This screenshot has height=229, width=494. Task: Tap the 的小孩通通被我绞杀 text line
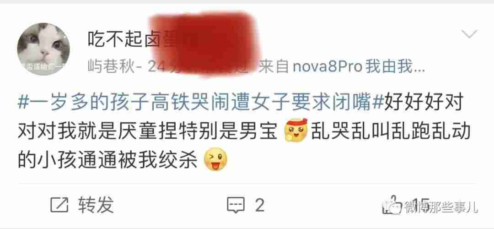[x=107, y=159]
